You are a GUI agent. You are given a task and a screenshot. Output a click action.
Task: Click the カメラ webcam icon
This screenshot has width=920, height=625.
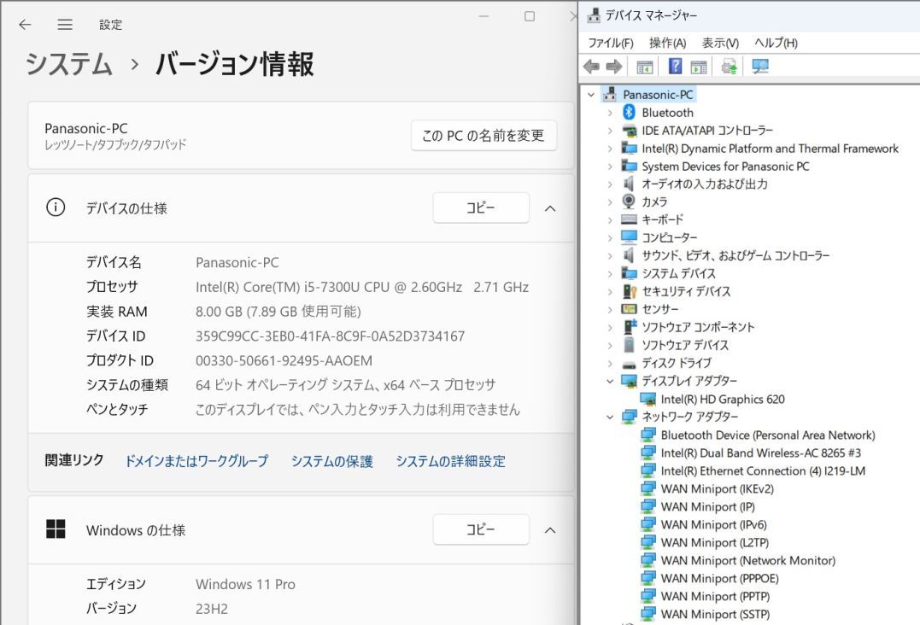coord(629,202)
